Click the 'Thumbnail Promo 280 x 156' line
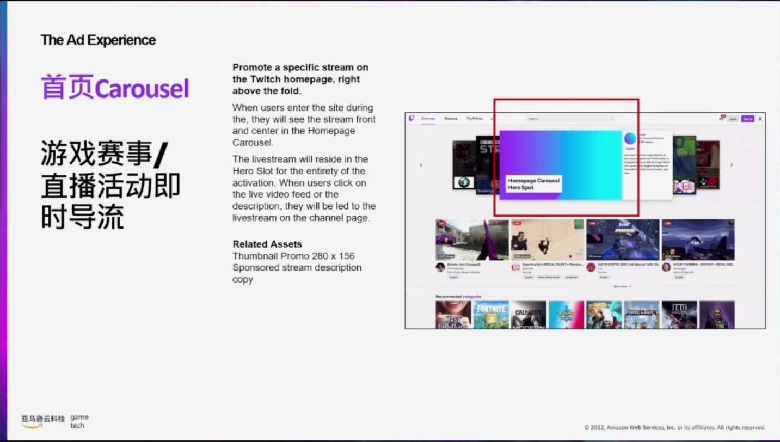Screen dimensions: 780x442 [293, 256]
